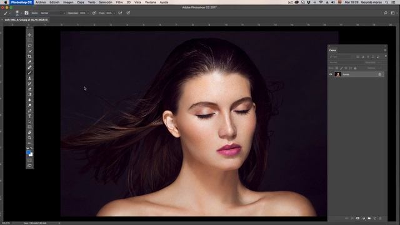This screenshot has height=225, width=400.
Task: Select the Crop tool
Action: pyautogui.click(x=29, y=56)
